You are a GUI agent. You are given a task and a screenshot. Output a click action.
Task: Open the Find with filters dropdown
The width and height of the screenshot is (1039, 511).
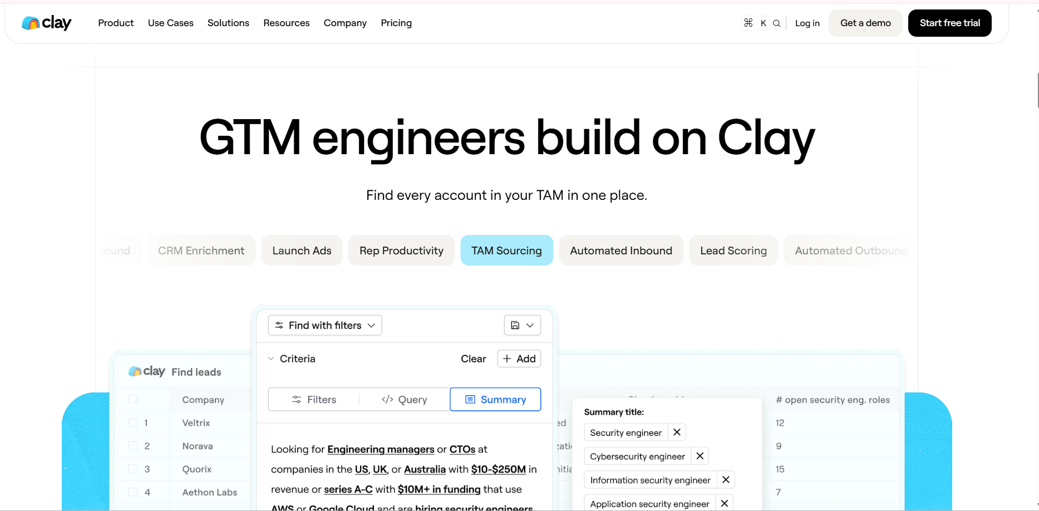[325, 325]
